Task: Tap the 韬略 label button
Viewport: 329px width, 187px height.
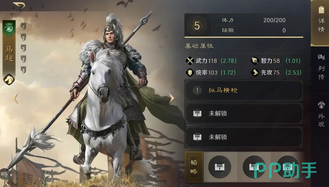Action: pyautogui.click(x=194, y=167)
